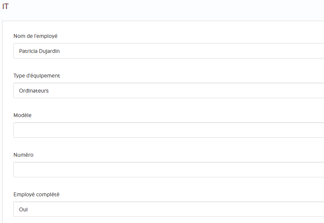
Task: Click the Ordinateurs selected value
Action: click(34, 91)
